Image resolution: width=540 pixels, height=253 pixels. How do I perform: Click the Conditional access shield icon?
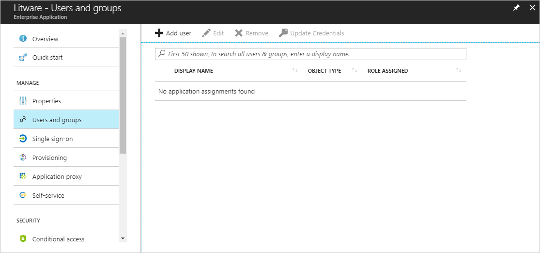[23, 239]
